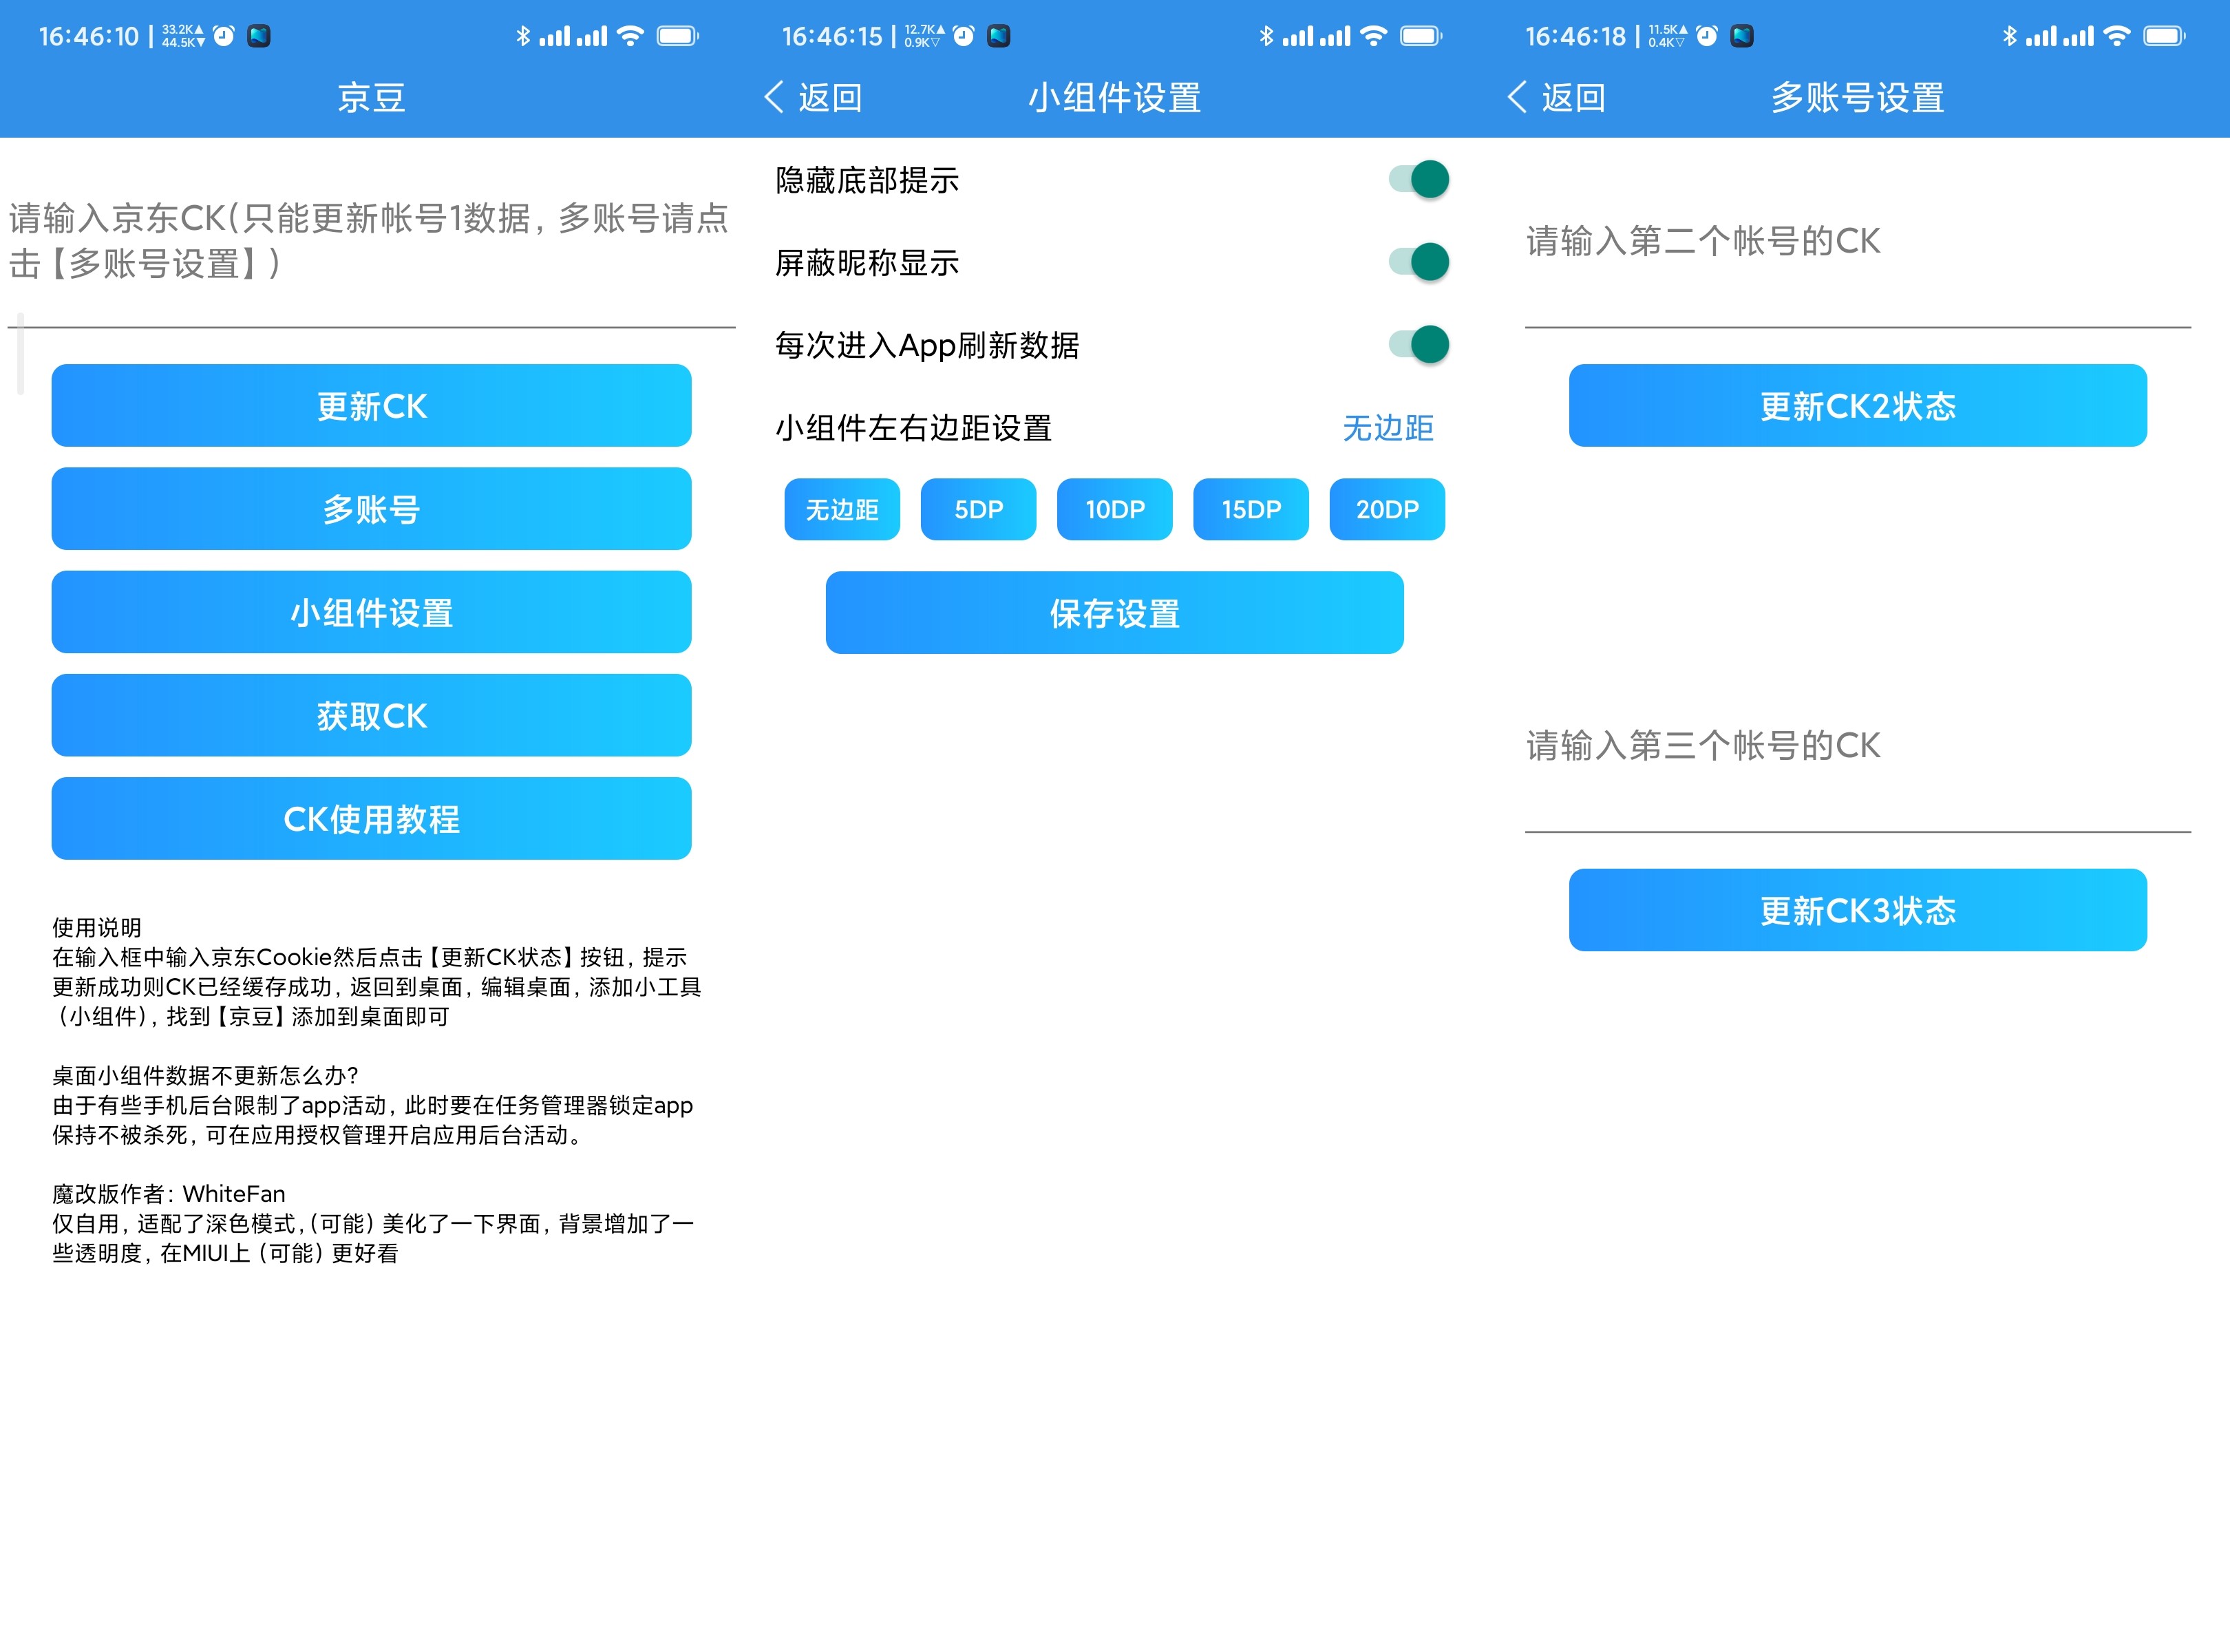This screenshot has width=2230, height=1652.
Task: Tap the Wi-Fi icon in the 16:46:15 status bar
Action: coord(1374,36)
